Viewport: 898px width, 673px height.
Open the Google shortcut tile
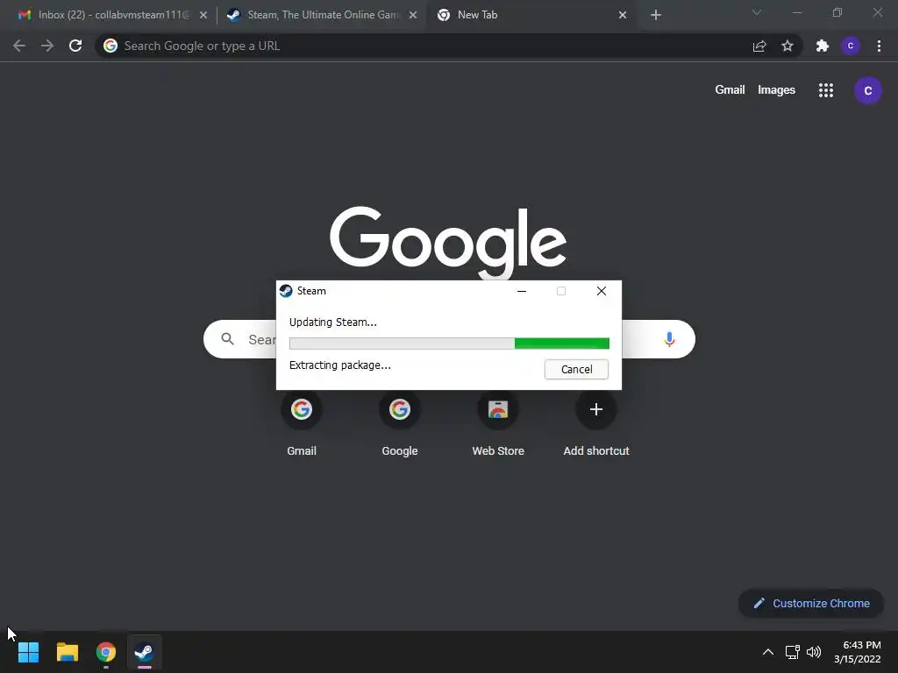(x=400, y=423)
